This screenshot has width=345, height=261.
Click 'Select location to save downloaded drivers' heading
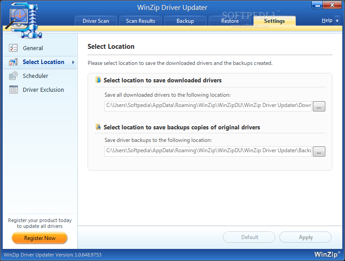[x=162, y=80]
